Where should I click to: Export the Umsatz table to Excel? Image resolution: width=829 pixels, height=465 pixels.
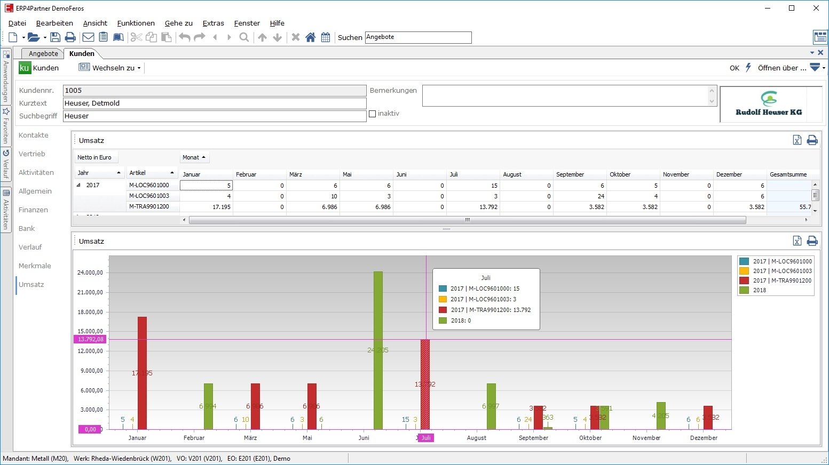tap(797, 140)
